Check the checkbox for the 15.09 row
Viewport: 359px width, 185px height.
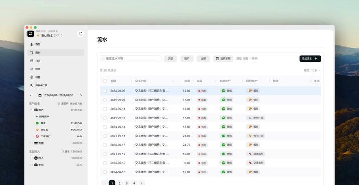point(105,109)
